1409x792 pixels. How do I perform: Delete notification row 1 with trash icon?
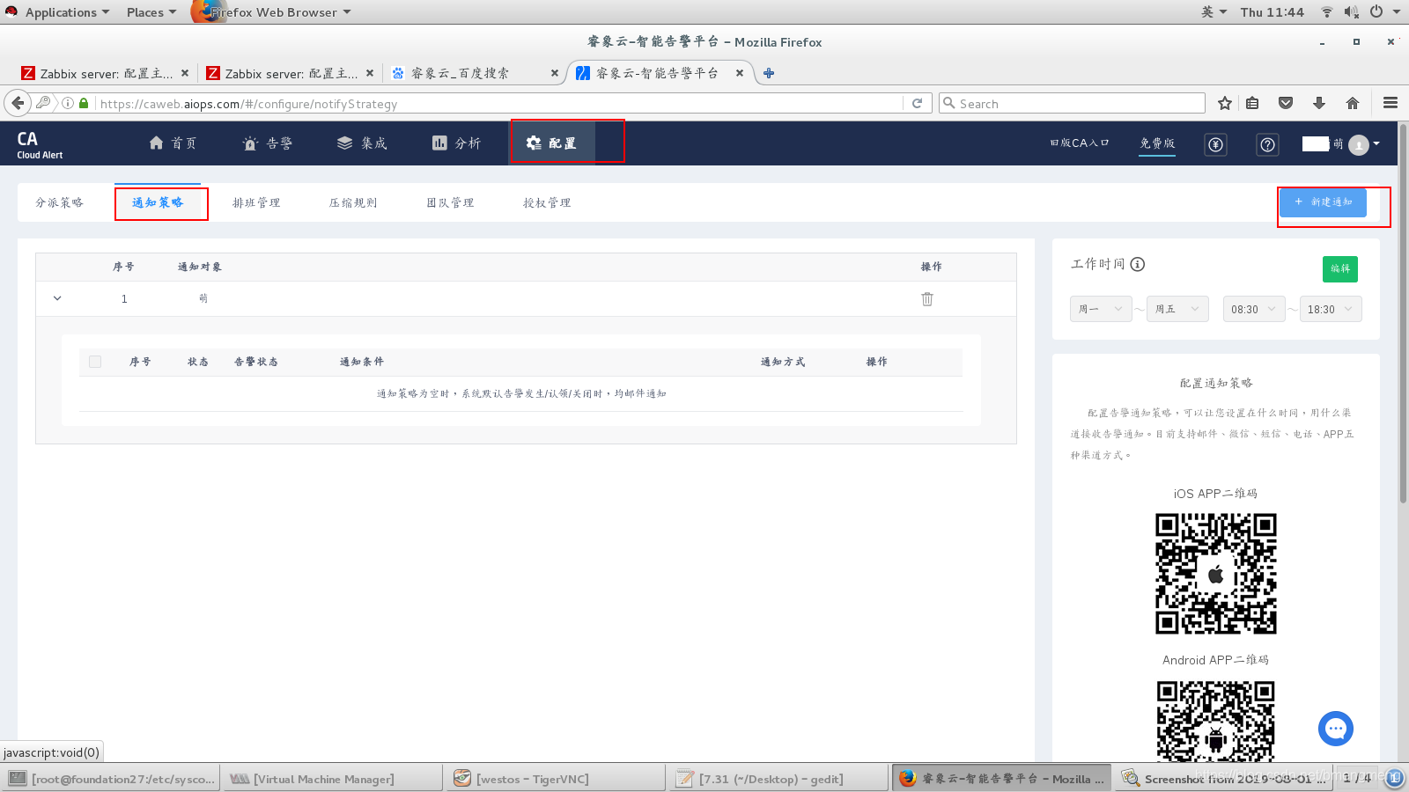coord(927,298)
